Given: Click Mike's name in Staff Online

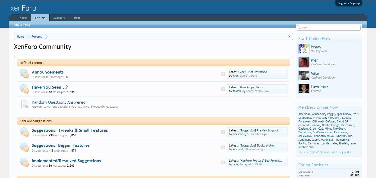Looking at the screenshot, I should point(315,74).
